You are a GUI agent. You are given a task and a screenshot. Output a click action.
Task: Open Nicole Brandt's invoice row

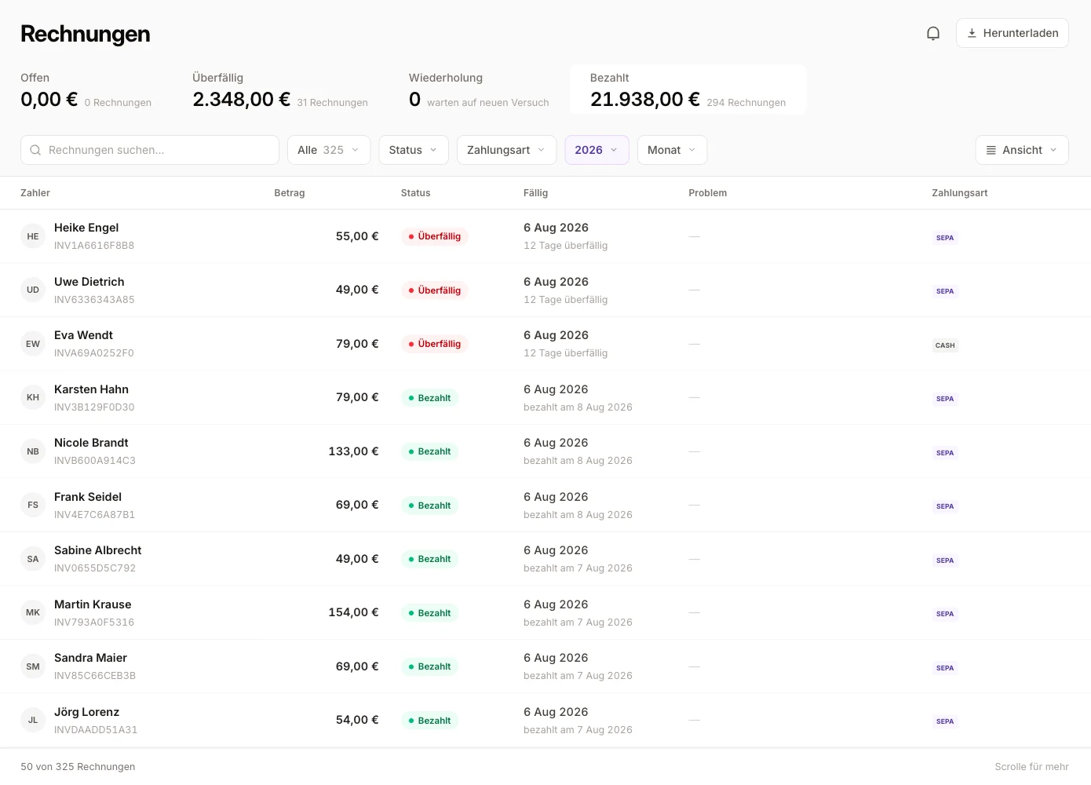point(545,451)
